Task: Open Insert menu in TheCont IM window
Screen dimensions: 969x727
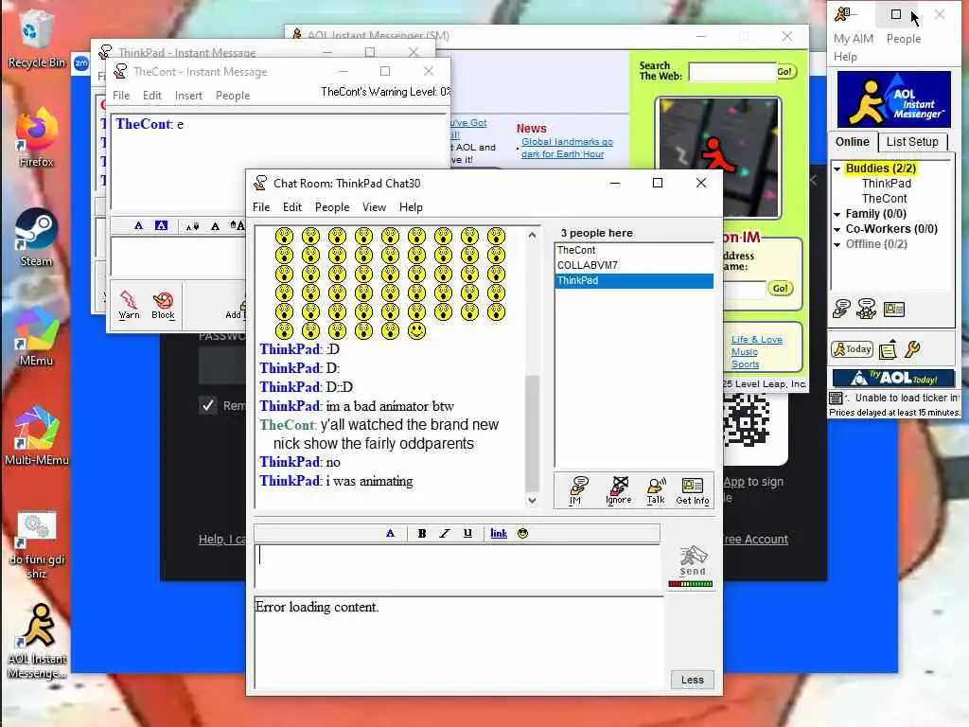Action: pyautogui.click(x=188, y=96)
